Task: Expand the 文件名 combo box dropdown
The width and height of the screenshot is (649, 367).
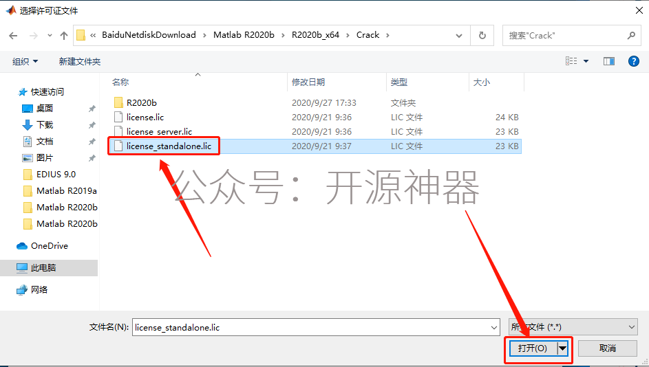Action: coord(494,327)
